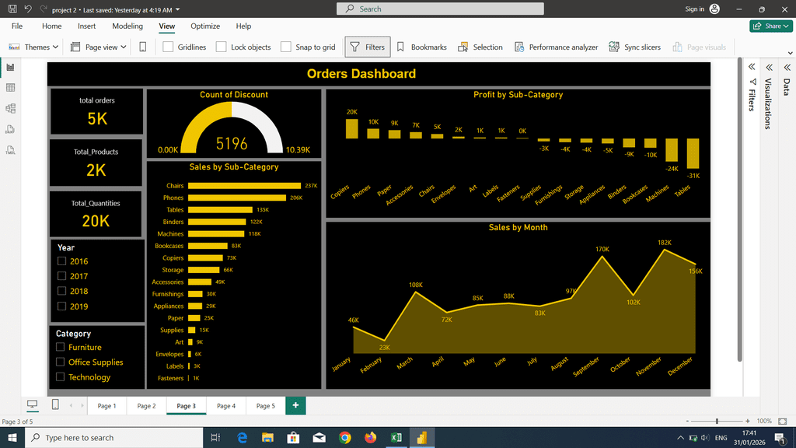796x448 pixels.
Task: Click the zoom slider at bottom right
Action: click(x=716, y=421)
